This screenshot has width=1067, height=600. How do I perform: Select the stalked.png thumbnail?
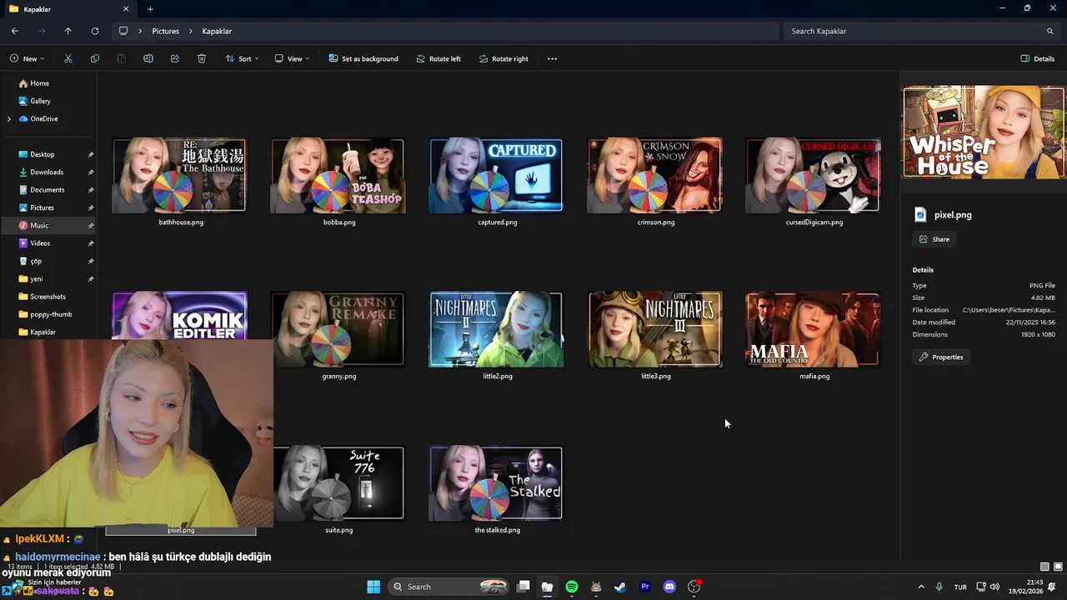pos(496,483)
